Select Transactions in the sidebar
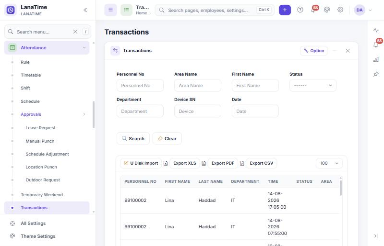384x246 pixels. [47, 208]
